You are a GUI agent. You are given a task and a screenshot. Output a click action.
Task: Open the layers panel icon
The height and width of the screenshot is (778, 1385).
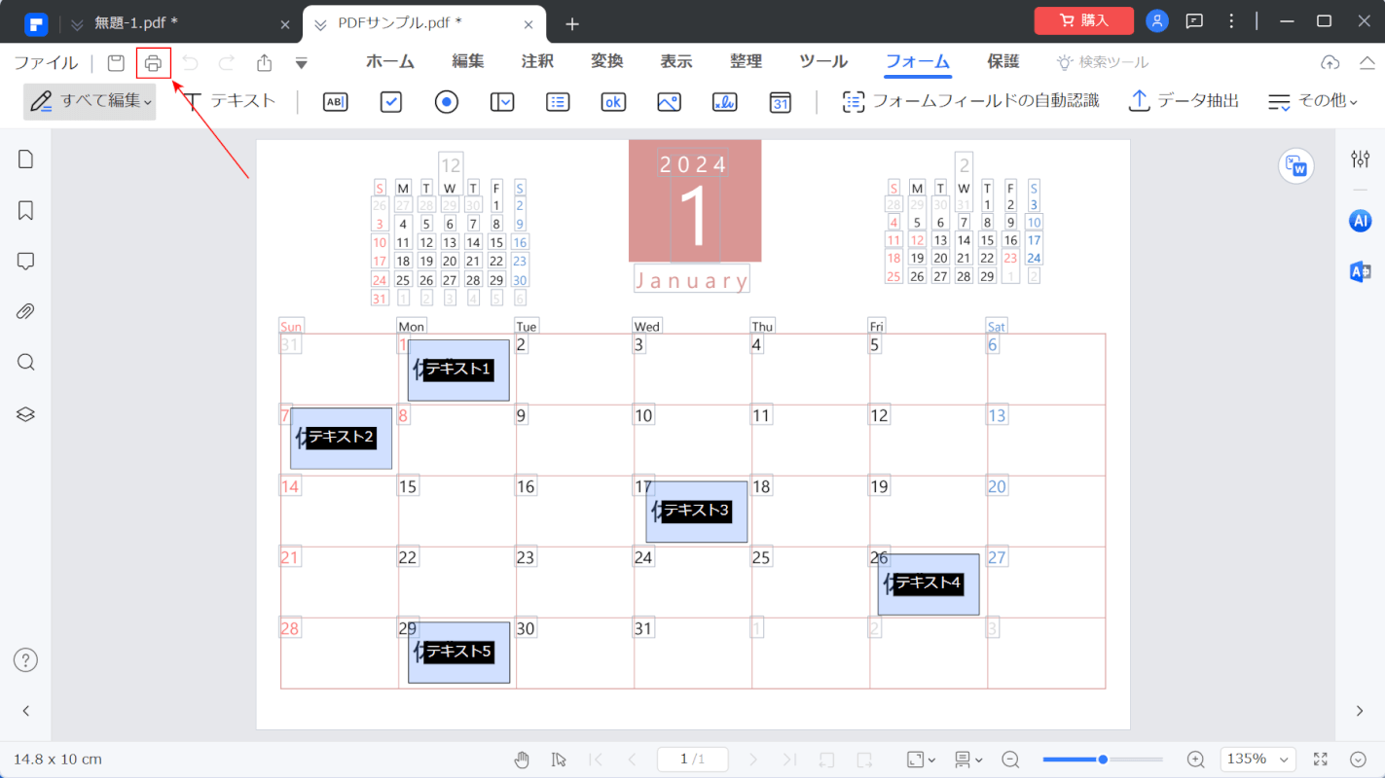[26, 414]
